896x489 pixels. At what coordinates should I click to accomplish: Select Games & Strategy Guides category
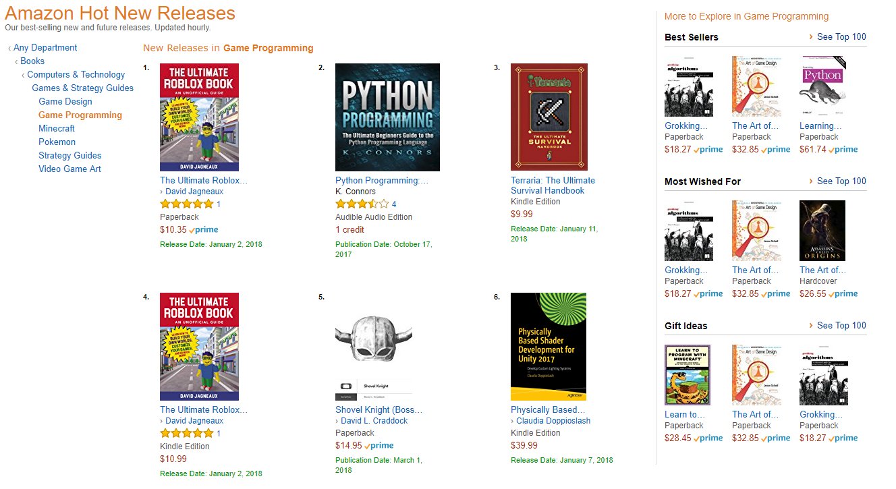pos(82,88)
